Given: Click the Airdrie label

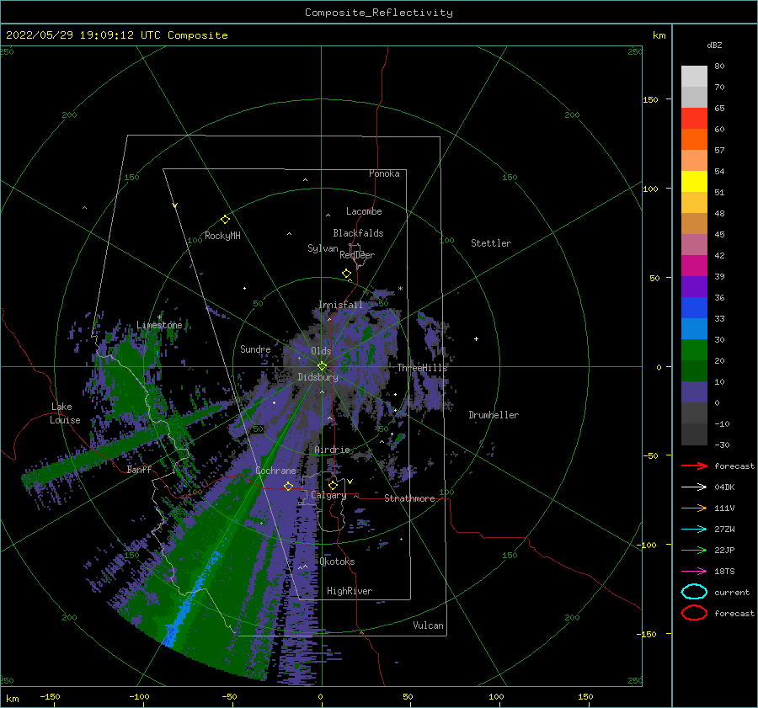Looking at the screenshot, I should pyautogui.click(x=332, y=450).
